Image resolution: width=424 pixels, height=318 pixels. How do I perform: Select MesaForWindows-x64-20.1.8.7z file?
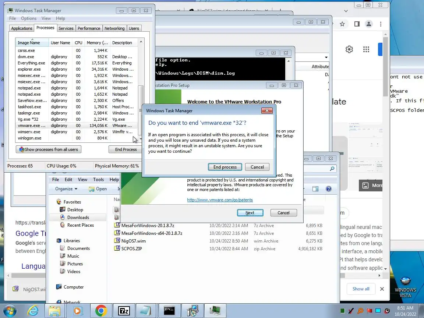(x=152, y=233)
